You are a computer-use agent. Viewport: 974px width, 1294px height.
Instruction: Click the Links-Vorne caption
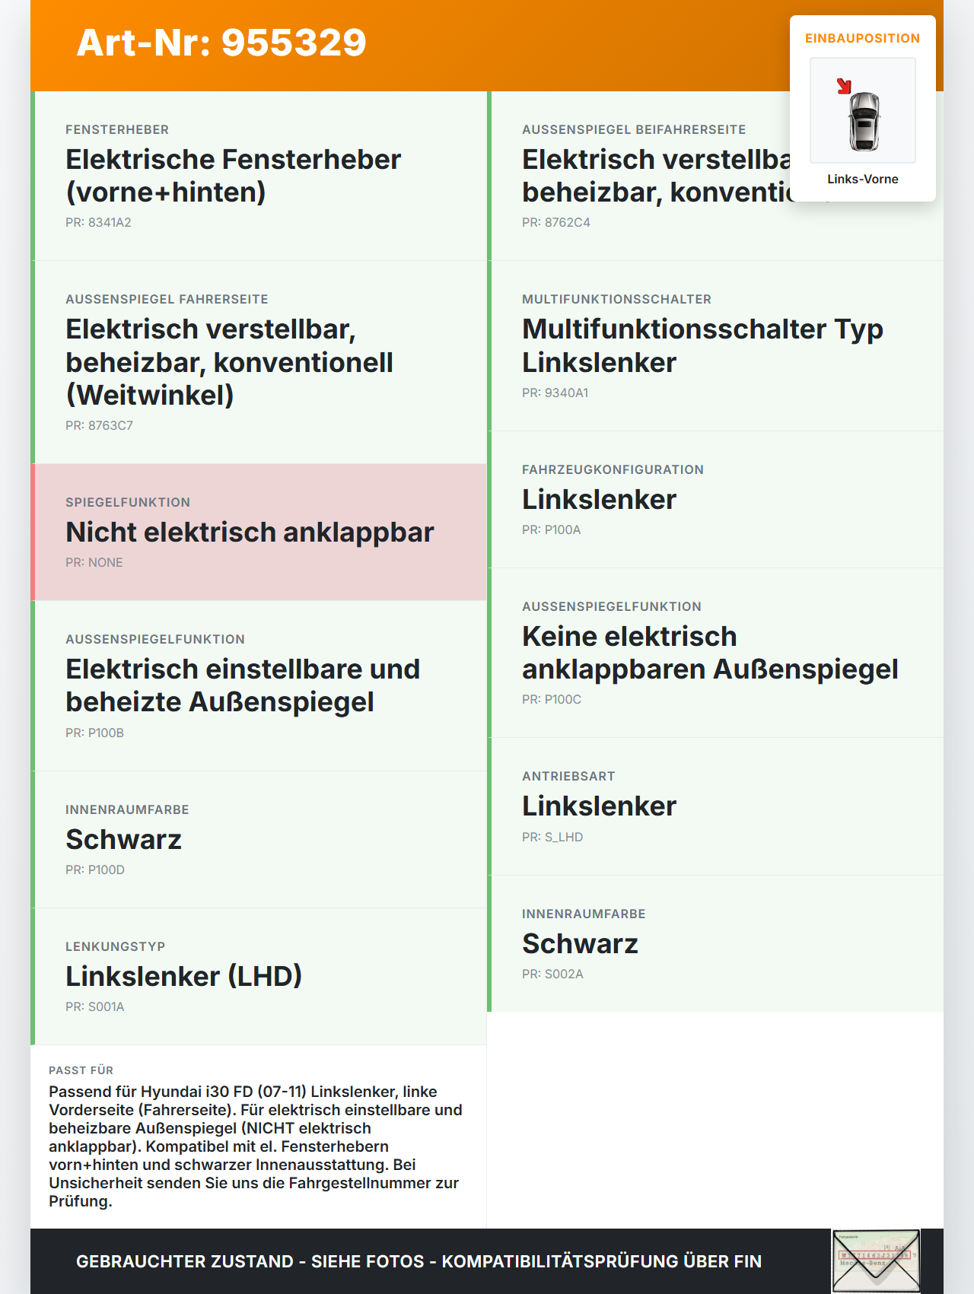(x=862, y=179)
